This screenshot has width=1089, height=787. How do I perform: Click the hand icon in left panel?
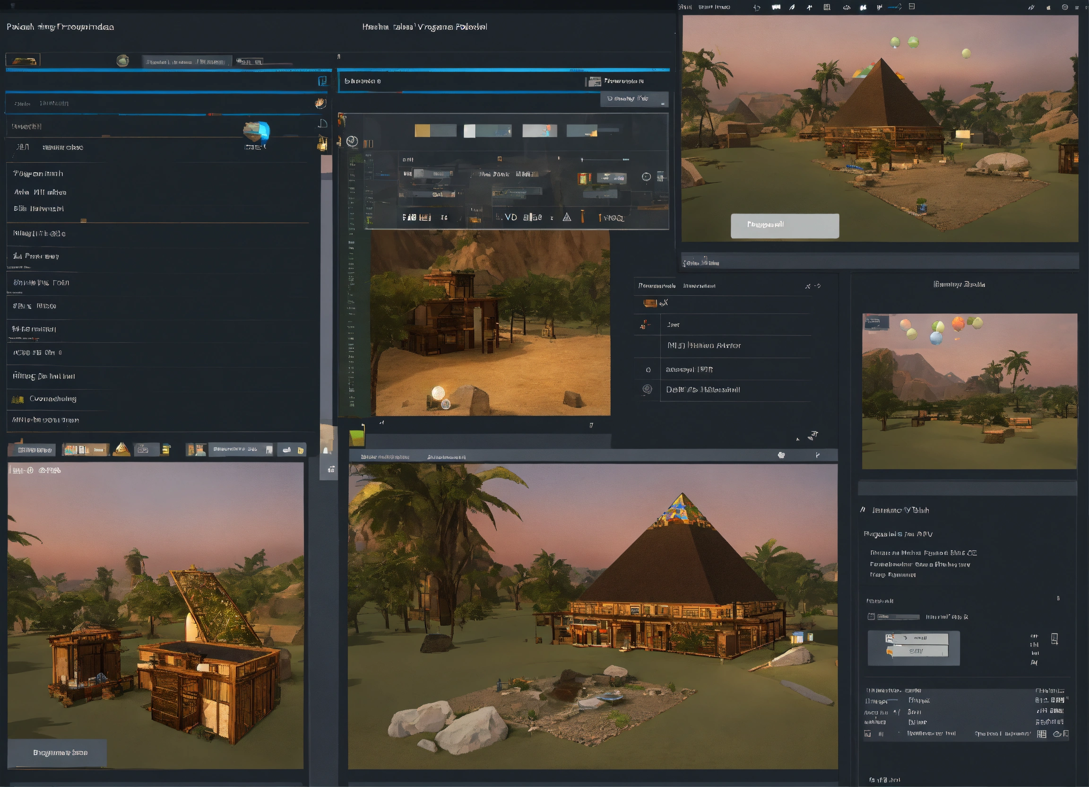pyautogui.click(x=320, y=103)
